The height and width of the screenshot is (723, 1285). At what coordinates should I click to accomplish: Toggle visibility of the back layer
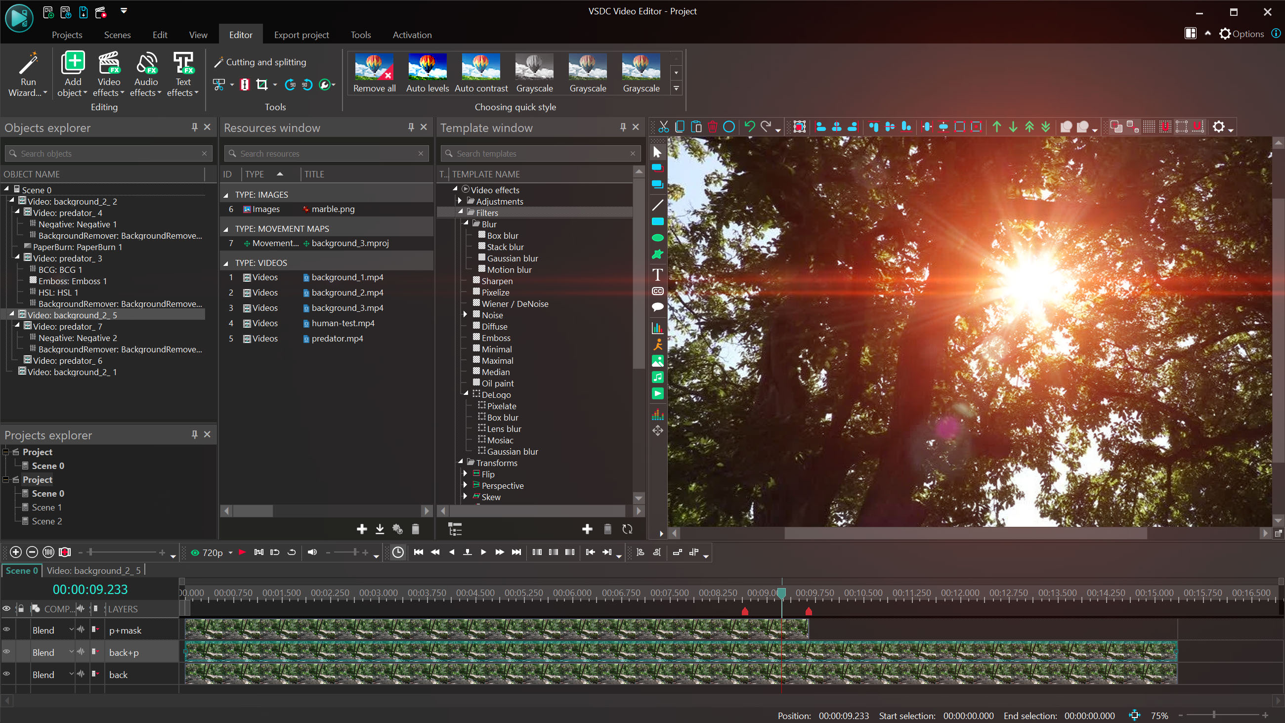point(7,674)
